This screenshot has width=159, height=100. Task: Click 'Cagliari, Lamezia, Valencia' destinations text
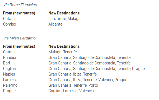(71, 91)
